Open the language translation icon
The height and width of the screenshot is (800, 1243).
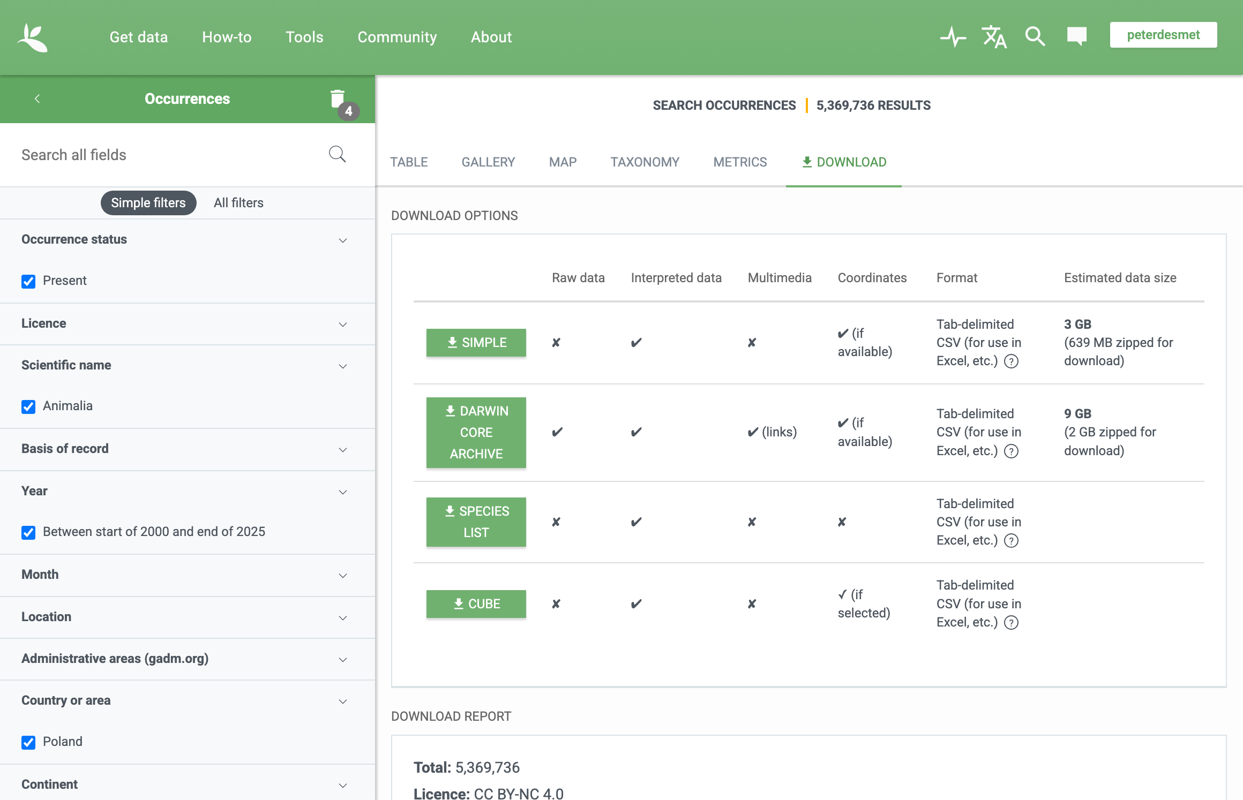994,37
